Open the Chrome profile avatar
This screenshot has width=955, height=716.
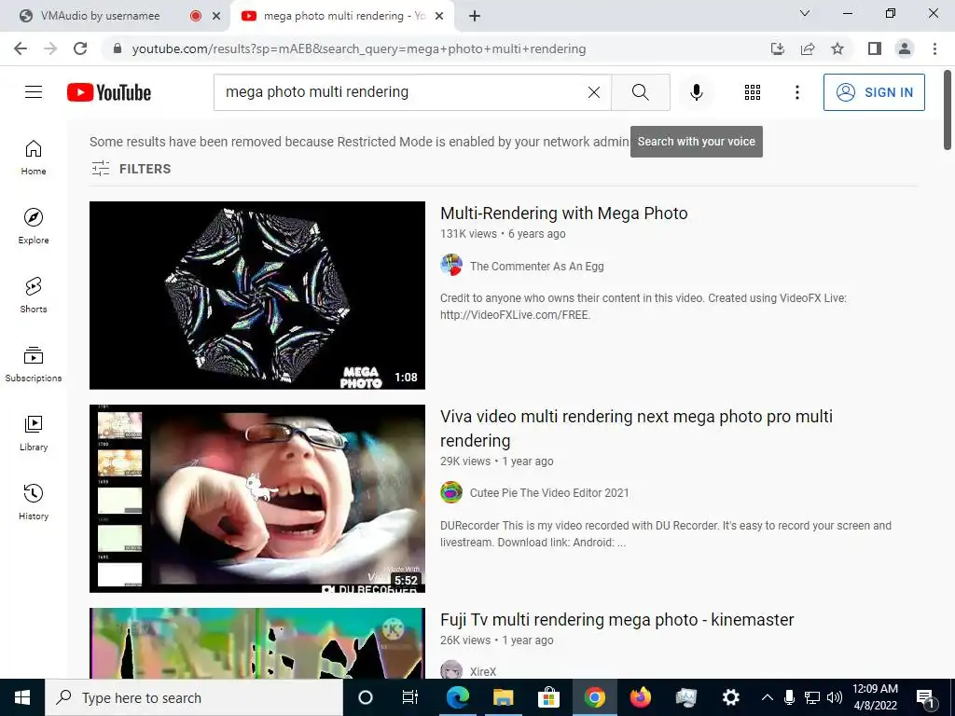(905, 48)
